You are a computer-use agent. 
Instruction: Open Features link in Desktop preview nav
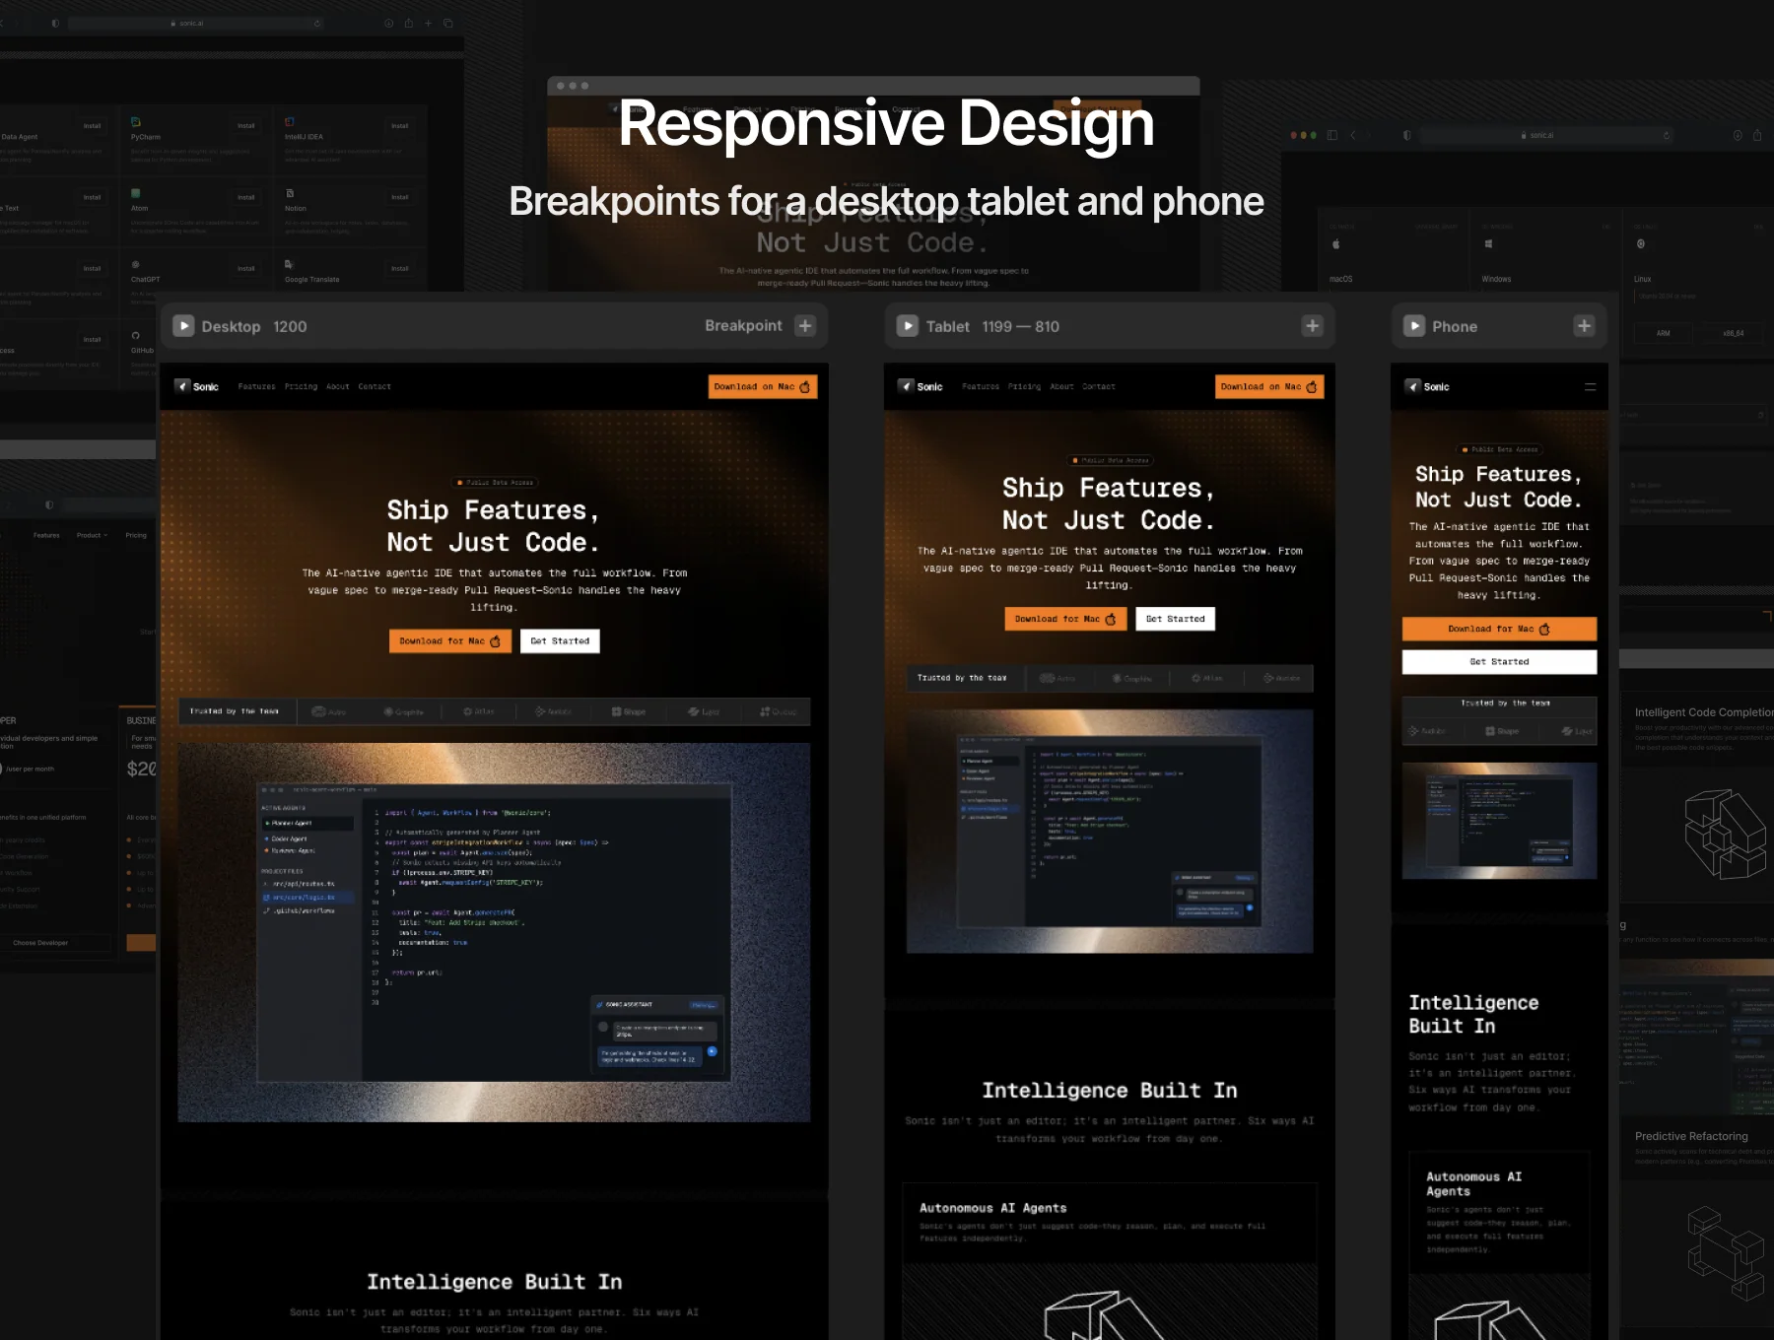(x=256, y=386)
